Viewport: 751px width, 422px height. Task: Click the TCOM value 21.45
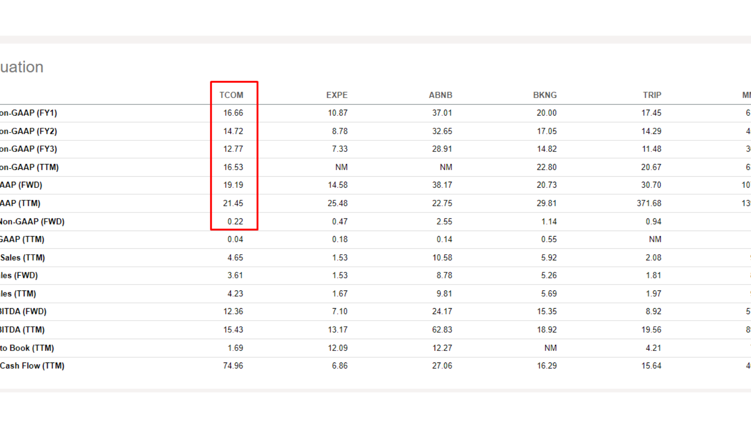click(x=233, y=203)
